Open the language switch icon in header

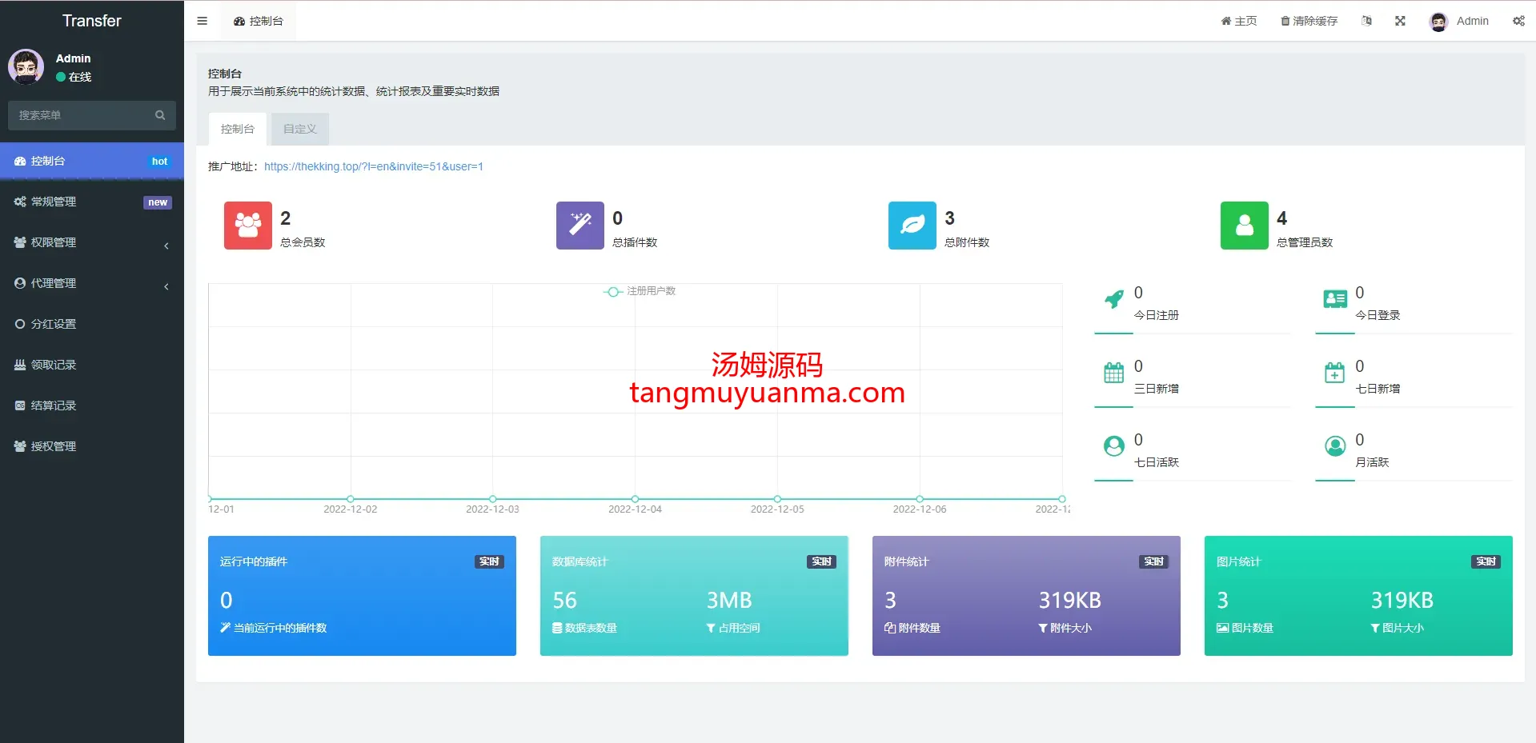pyautogui.click(x=1366, y=21)
